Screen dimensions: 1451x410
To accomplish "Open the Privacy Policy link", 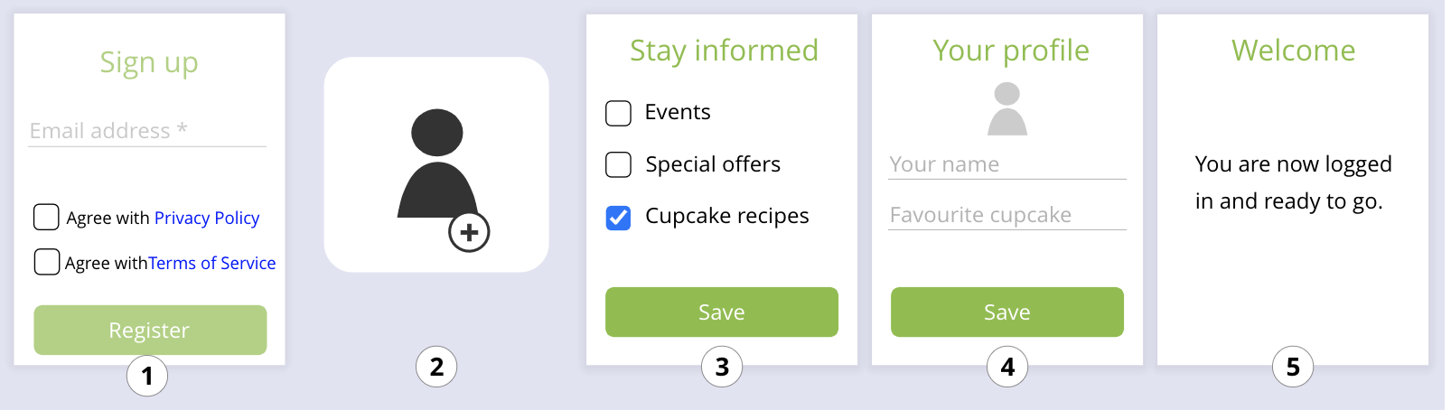I will click(x=206, y=218).
